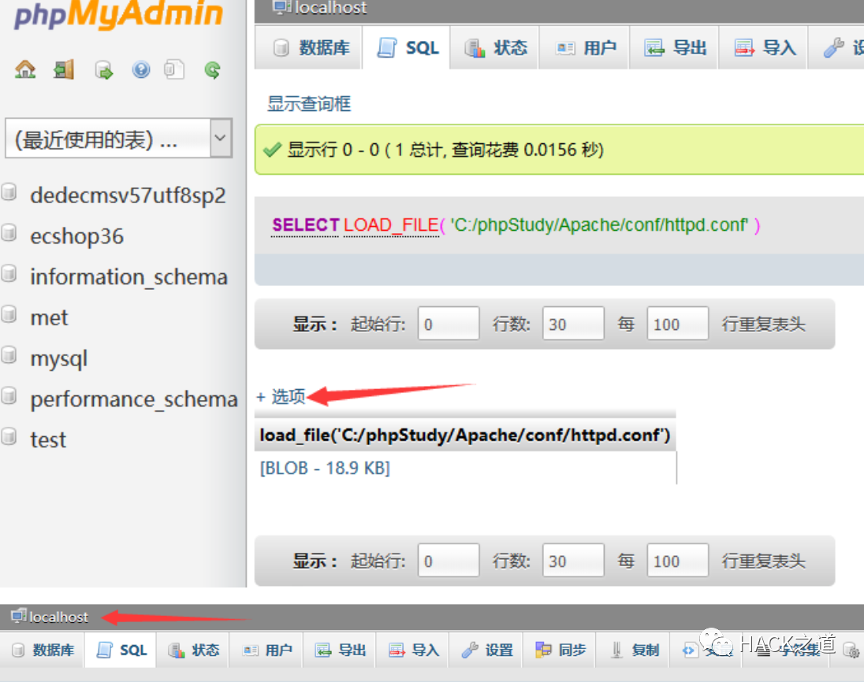Click the server icon before the upper localhost breadcrumb
This screenshot has height=682, width=864.
(x=282, y=7)
